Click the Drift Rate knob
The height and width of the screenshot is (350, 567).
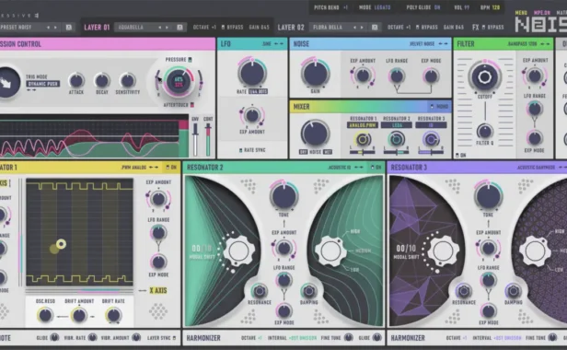[113, 315]
